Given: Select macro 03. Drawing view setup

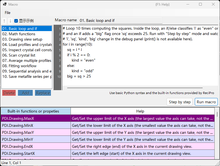Looking at the screenshot, I should coord(27,39).
